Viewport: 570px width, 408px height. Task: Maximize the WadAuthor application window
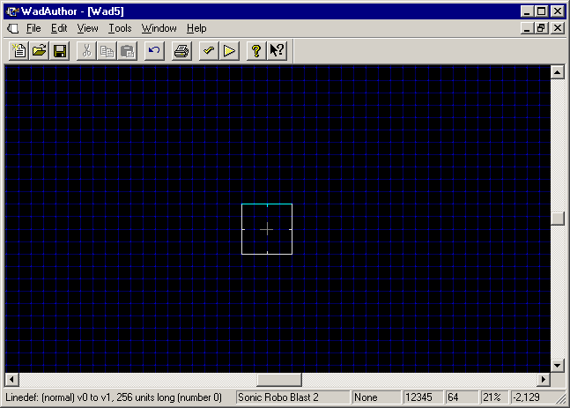click(541, 11)
